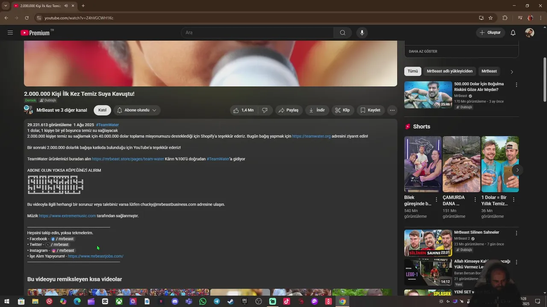This screenshot has width=547, height=307.
Task: Click the search magnifier button
Action: coord(343,33)
